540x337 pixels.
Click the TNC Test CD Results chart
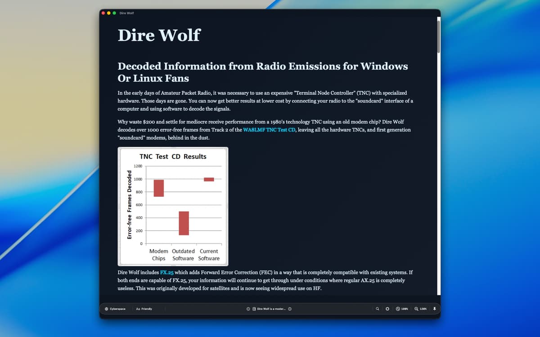173,207
